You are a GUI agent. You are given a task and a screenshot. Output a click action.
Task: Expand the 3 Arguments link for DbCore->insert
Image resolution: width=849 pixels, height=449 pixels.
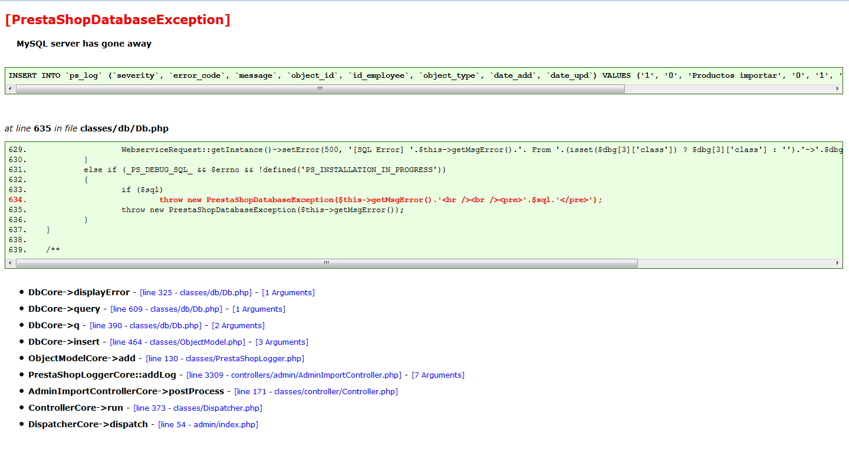click(282, 342)
